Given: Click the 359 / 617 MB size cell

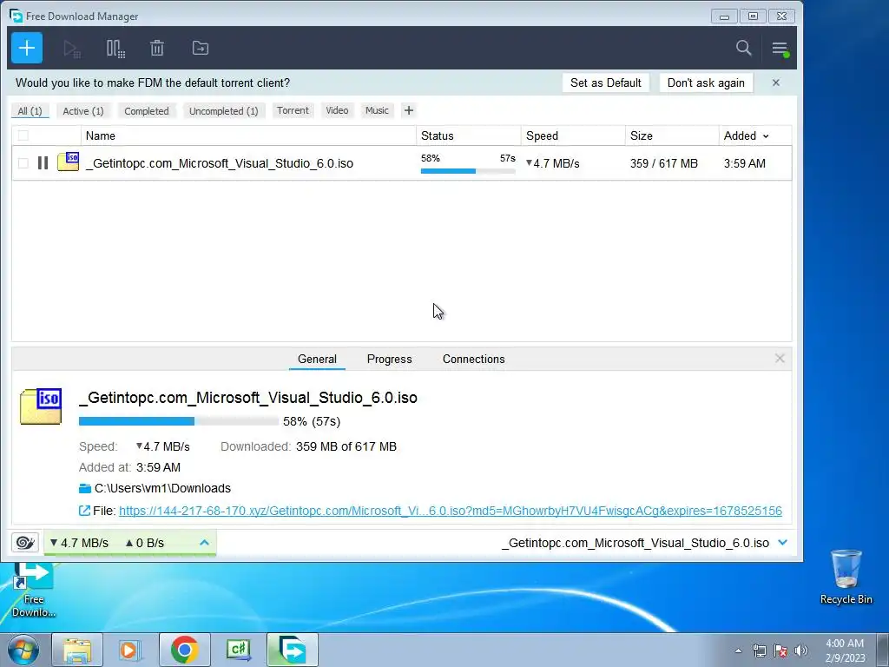Looking at the screenshot, I should click(664, 163).
